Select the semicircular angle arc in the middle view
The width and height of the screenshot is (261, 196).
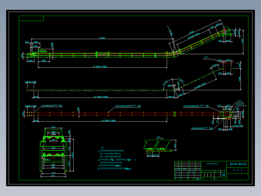[174, 84]
